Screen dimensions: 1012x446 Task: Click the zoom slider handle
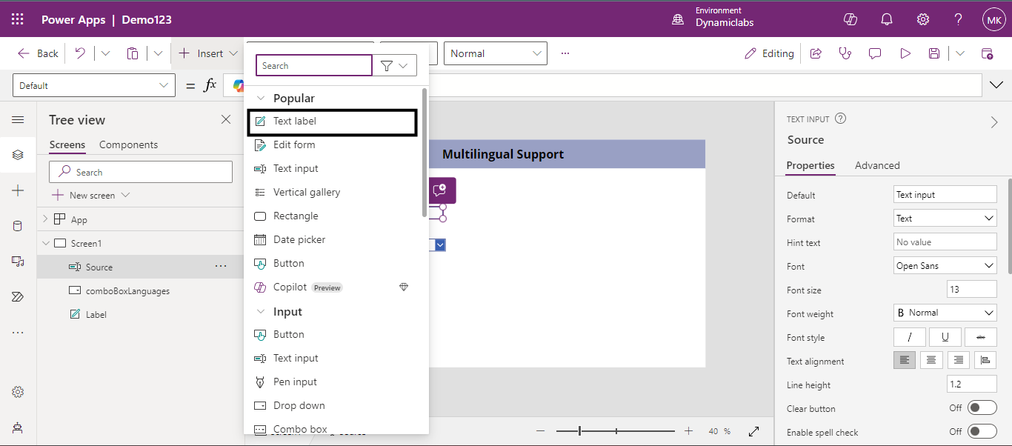(x=579, y=431)
